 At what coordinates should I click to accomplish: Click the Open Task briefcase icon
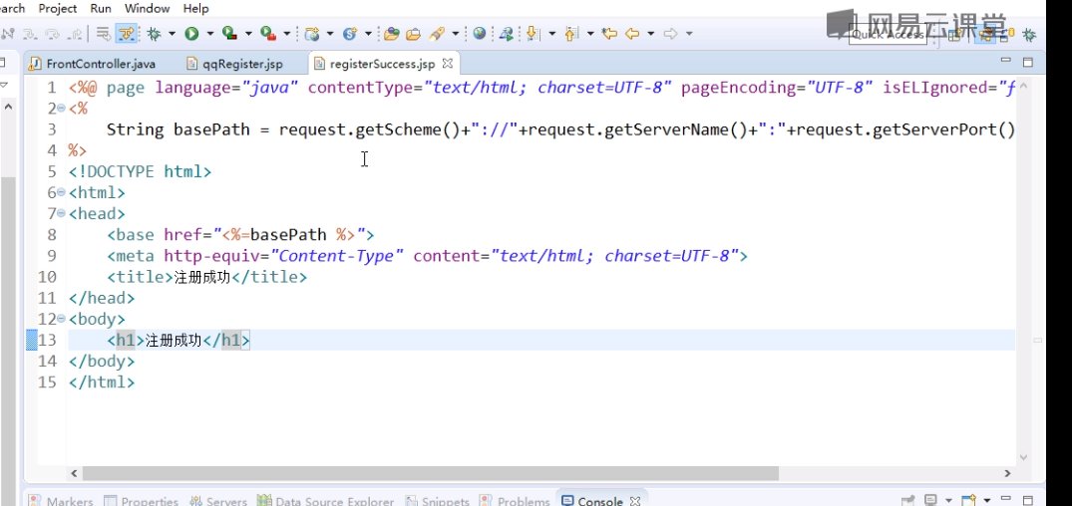[x=413, y=34]
